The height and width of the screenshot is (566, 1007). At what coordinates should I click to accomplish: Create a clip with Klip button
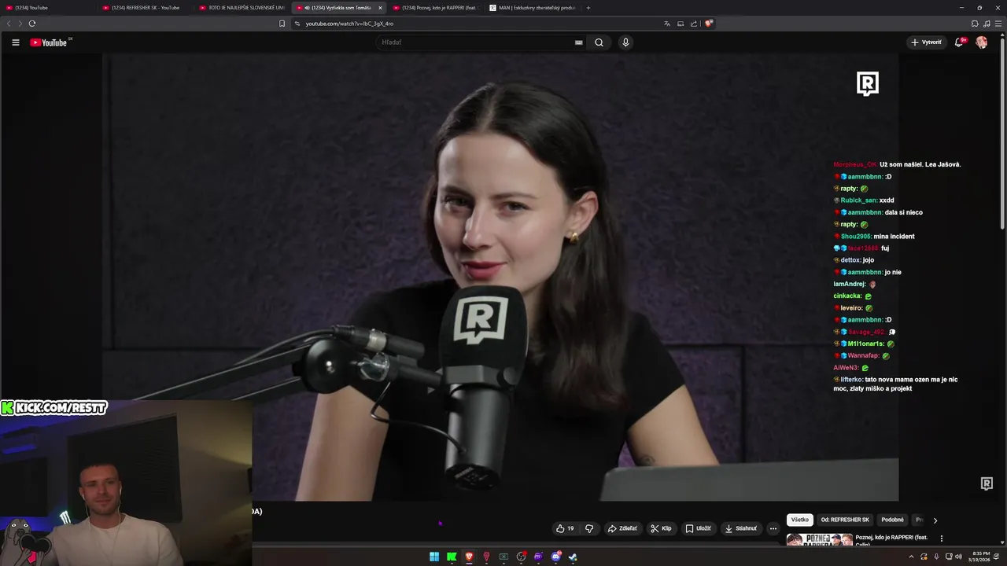click(661, 528)
